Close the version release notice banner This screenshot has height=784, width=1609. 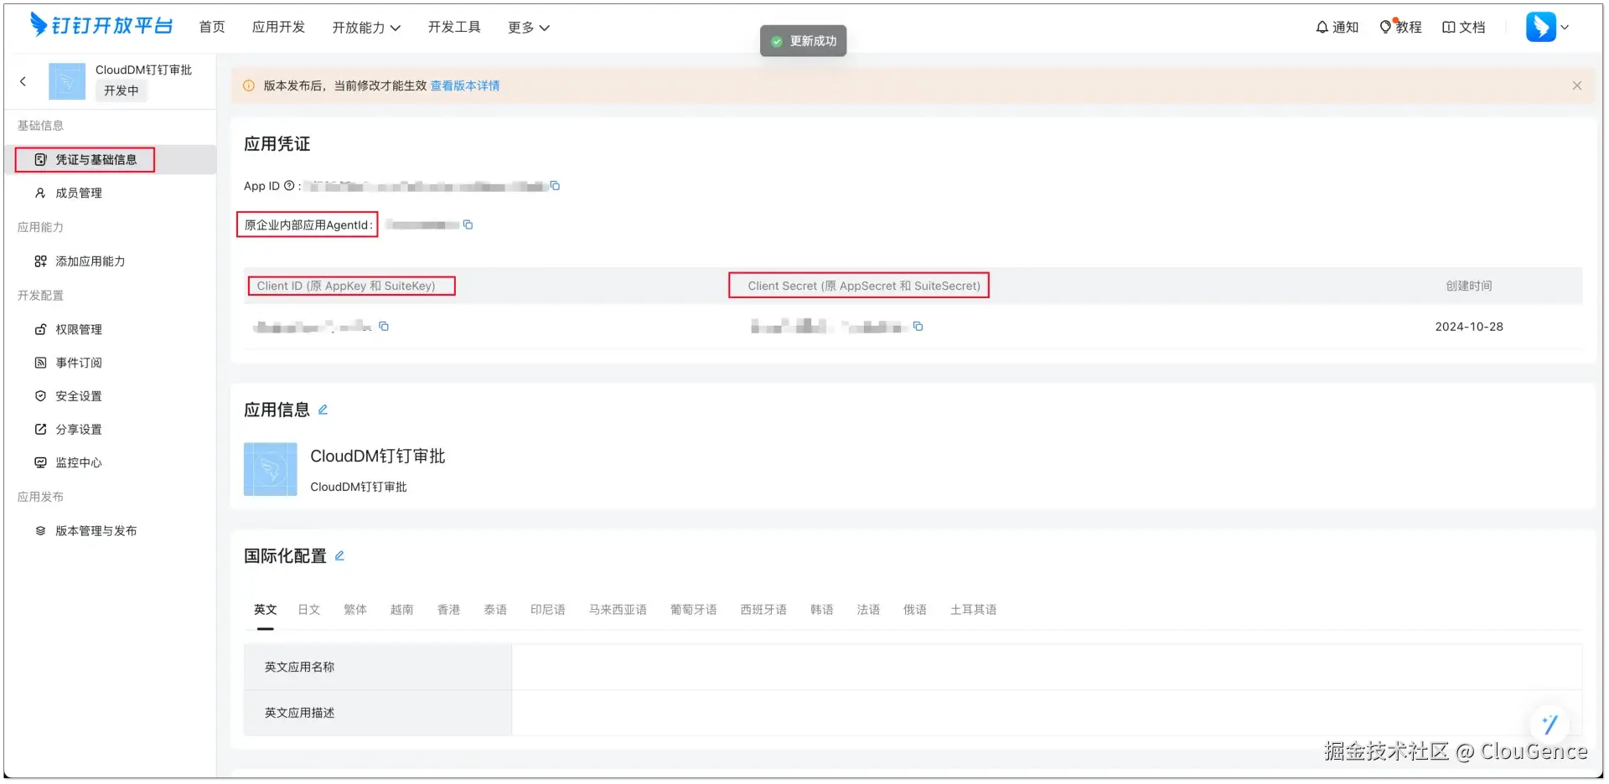[x=1577, y=85]
